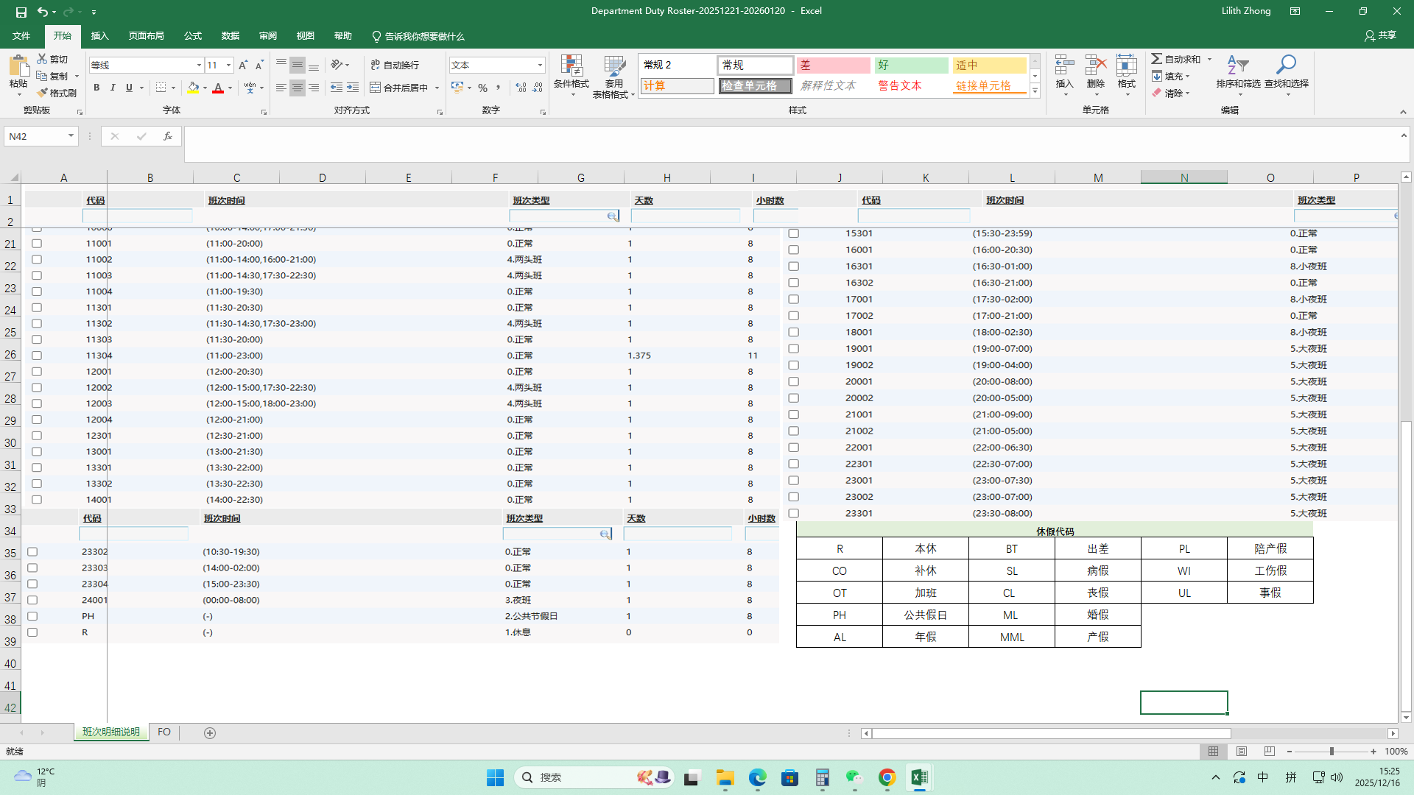Click the Insert Function fx icon
1414x795 pixels.
pyautogui.click(x=168, y=136)
